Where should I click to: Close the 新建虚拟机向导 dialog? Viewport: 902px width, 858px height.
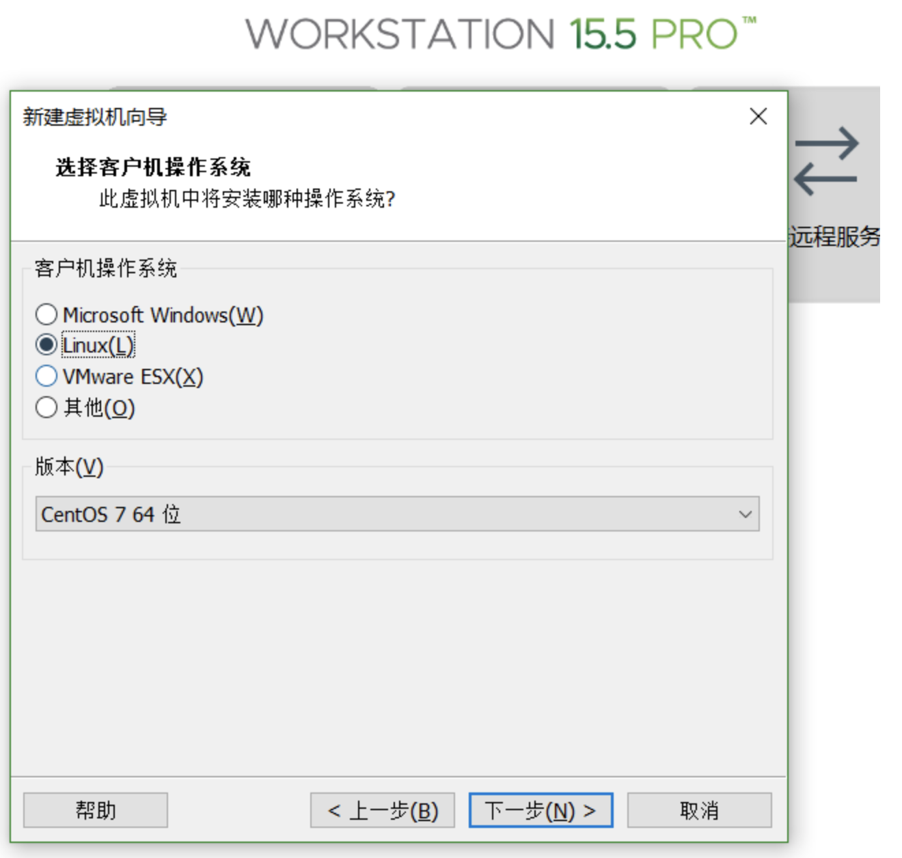(758, 116)
